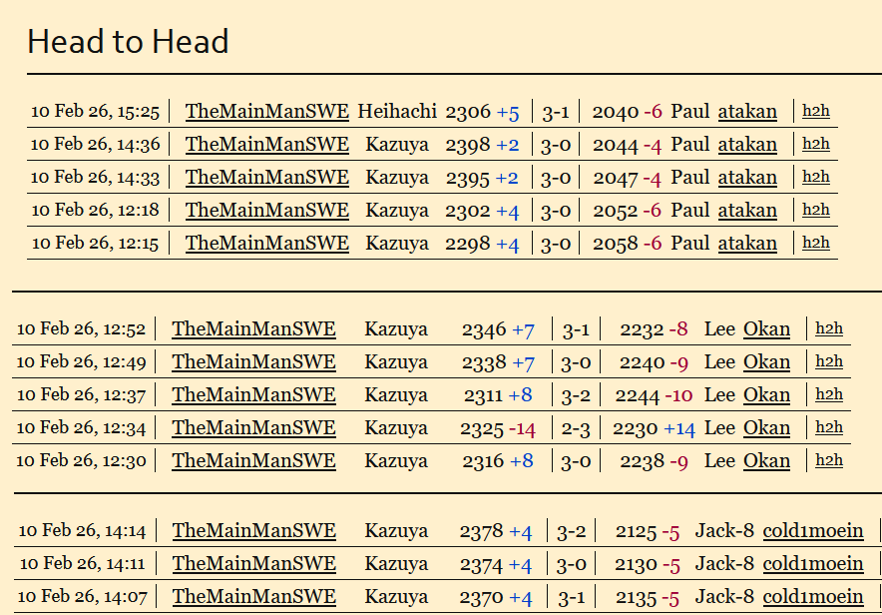Open cold1moein profile in the 14:07 row
The height and width of the screenshot is (615, 882).
coord(813,597)
